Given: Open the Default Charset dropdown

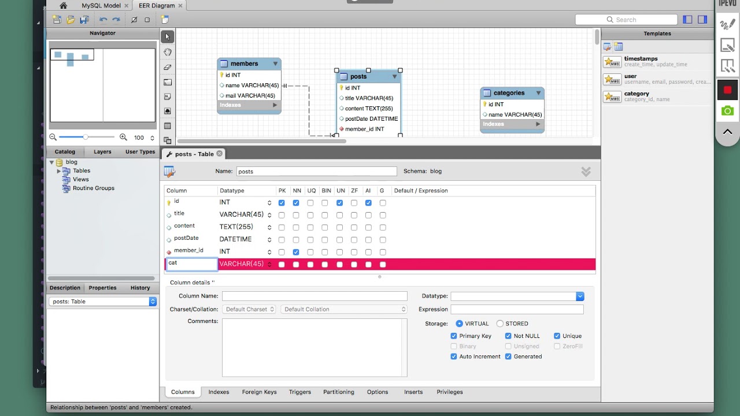Looking at the screenshot, I should [249, 309].
